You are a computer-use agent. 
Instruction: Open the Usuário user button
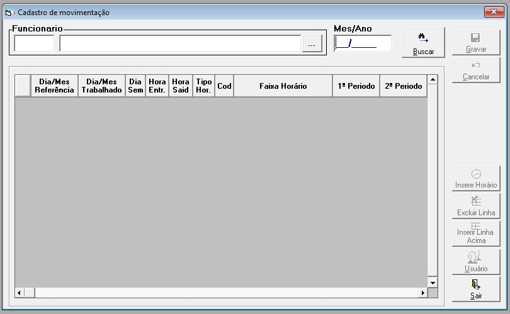pyautogui.click(x=476, y=262)
